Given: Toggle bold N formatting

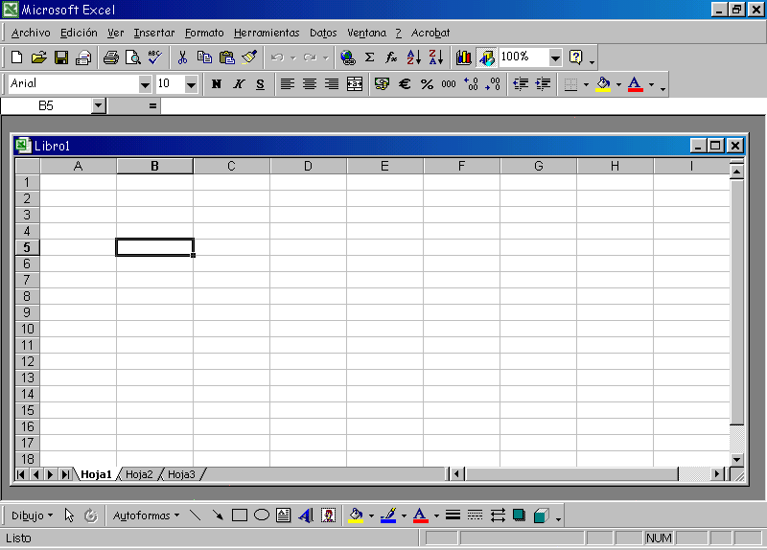Looking at the screenshot, I should [217, 84].
